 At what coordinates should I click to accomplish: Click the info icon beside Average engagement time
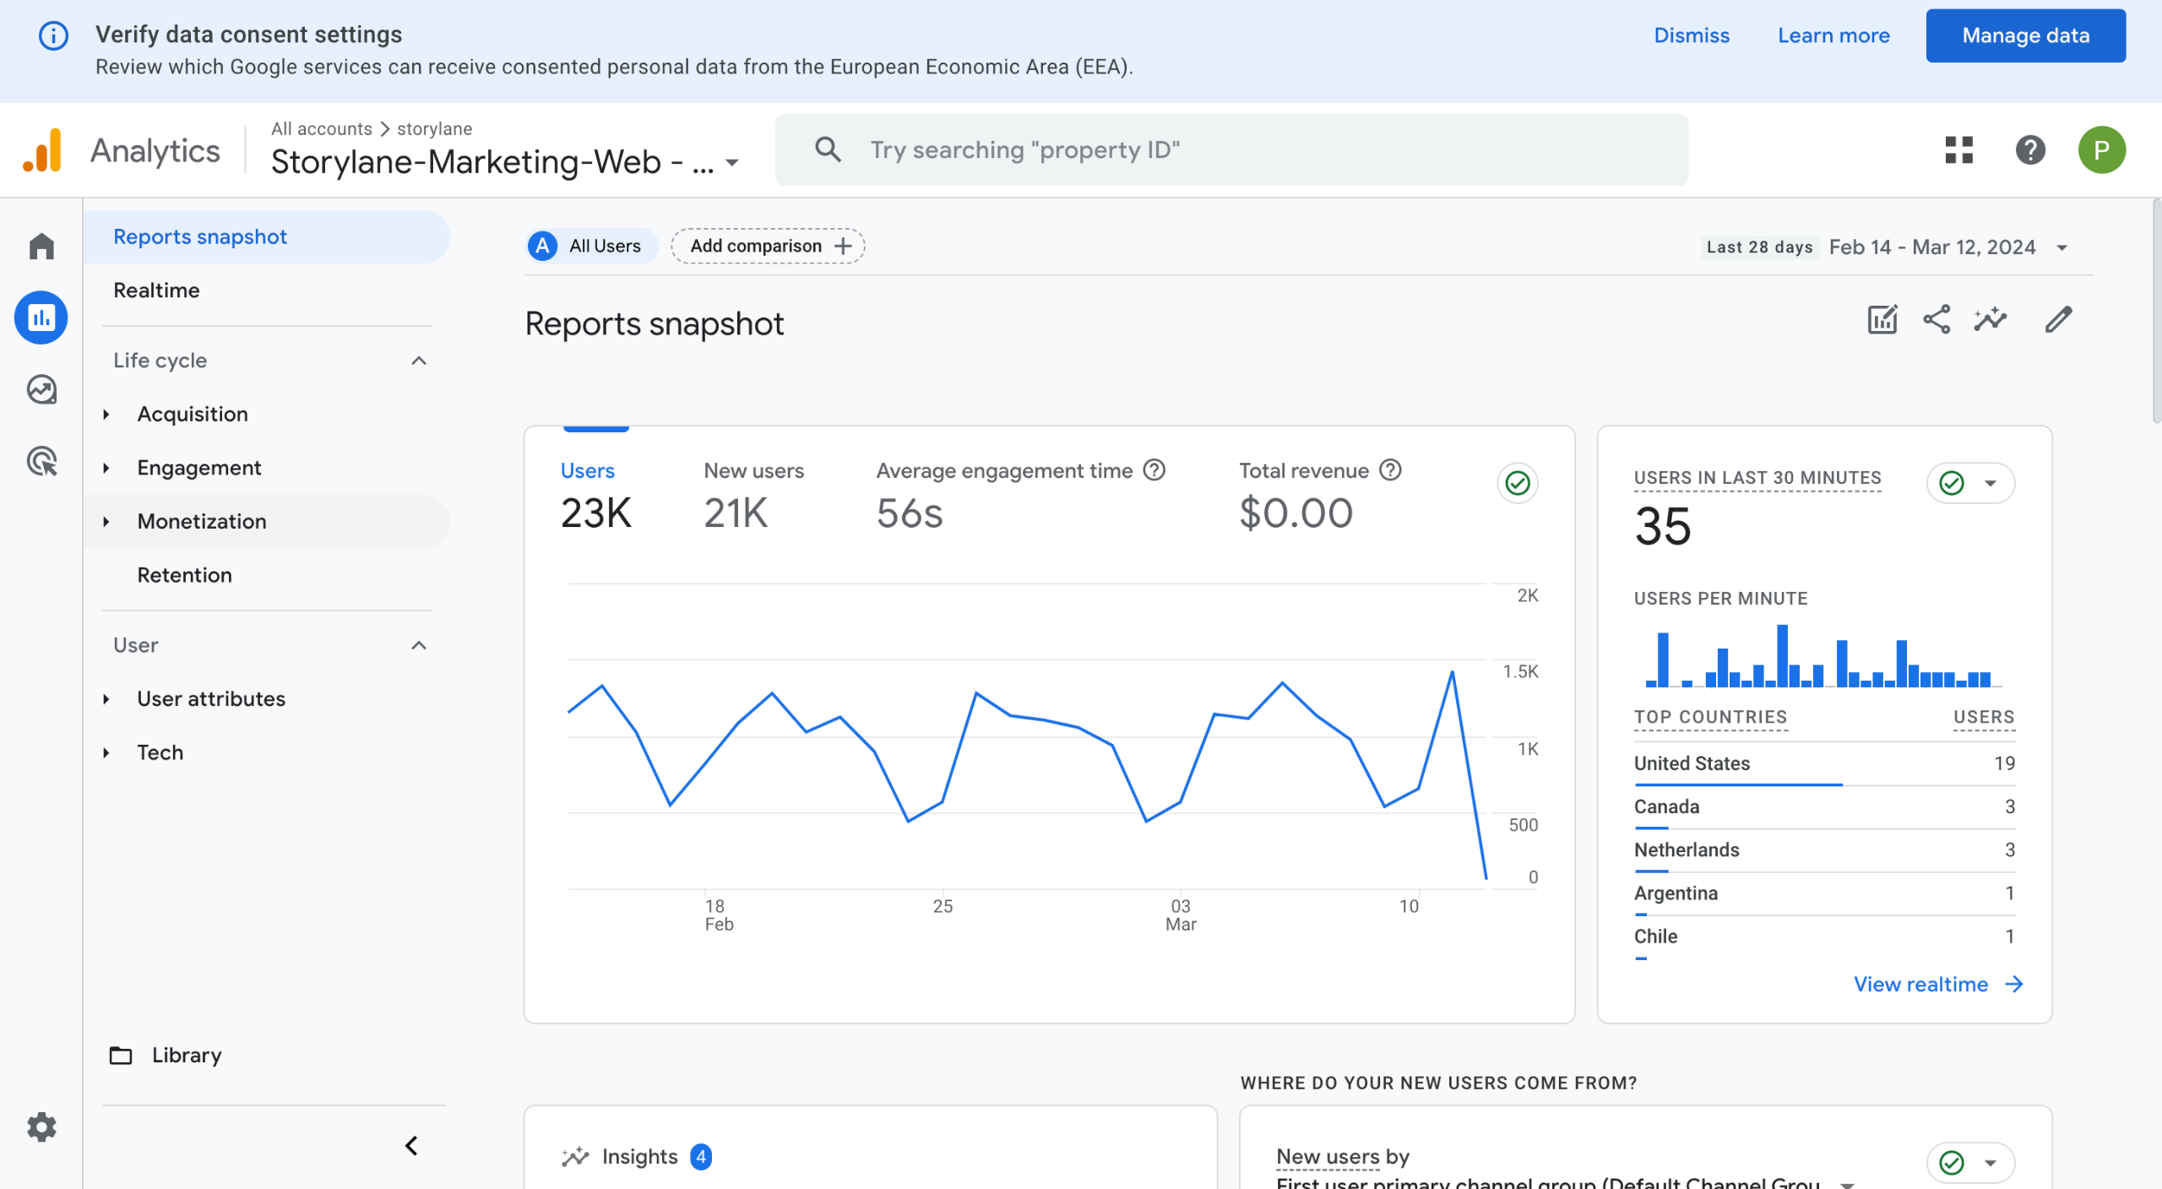coord(1154,470)
